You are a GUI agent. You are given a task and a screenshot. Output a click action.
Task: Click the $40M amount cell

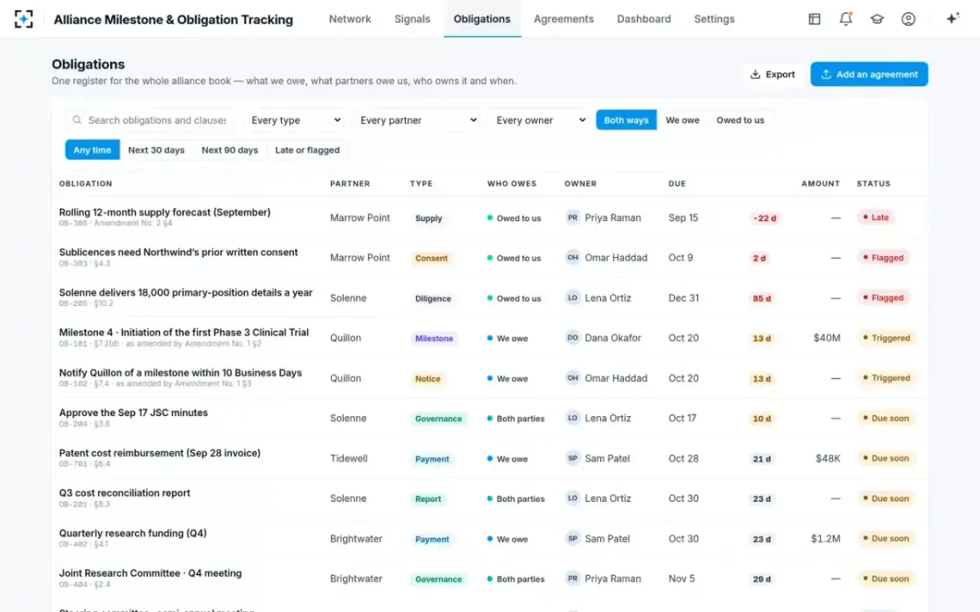826,338
